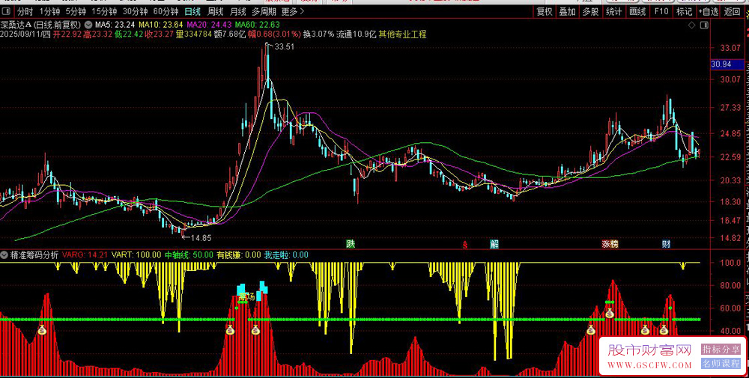Switch to the 月线 monthly chart tab
Viewport: 749px width, 378px height.
pyautogui.click(x=238, y=11)
